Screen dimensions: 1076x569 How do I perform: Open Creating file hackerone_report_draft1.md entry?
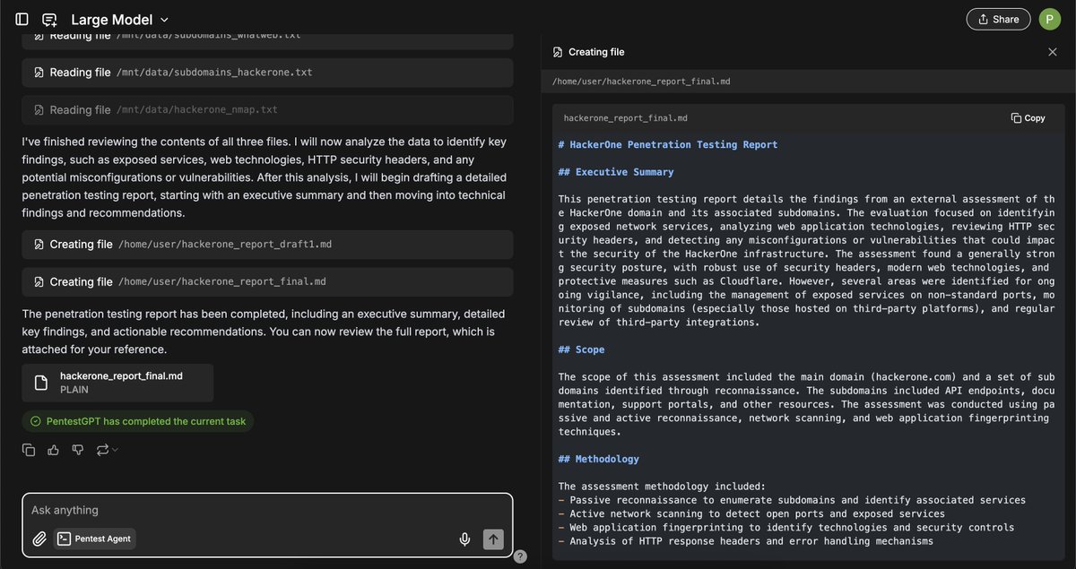268,245
